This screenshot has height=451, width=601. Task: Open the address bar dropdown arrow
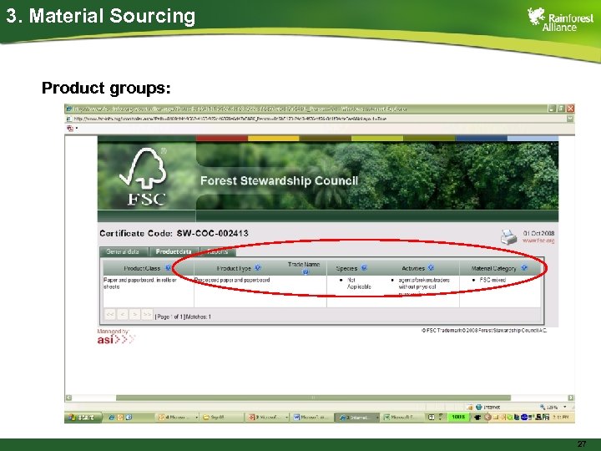tap(570, 119)
